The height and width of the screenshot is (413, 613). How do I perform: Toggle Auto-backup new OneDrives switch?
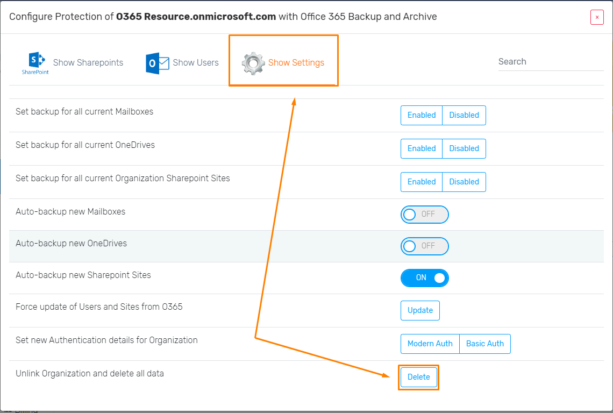(425, 246)
